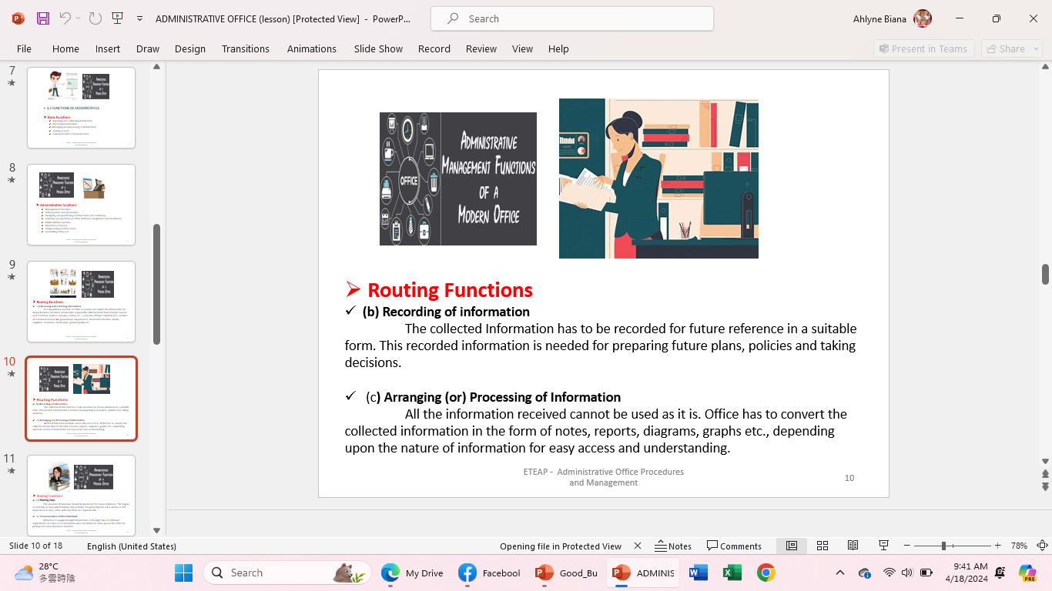Switch to the Good_Bu PowerPoint taskbar window
Screen dimensions: 1052x591
[x=567, y=573]
